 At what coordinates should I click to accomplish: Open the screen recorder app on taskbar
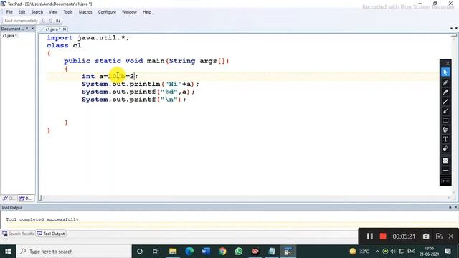(x=255, y=252)
